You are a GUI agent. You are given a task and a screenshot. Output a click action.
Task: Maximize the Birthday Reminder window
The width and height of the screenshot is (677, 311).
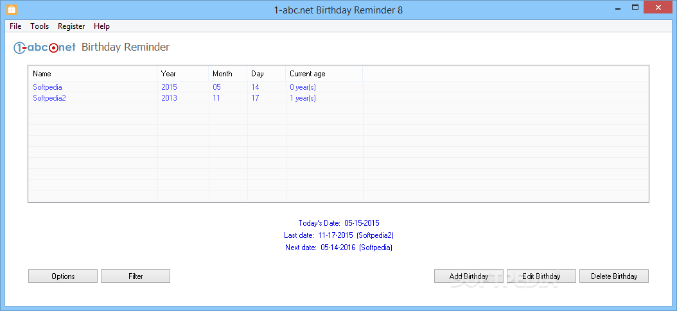[x=635, y=8]
